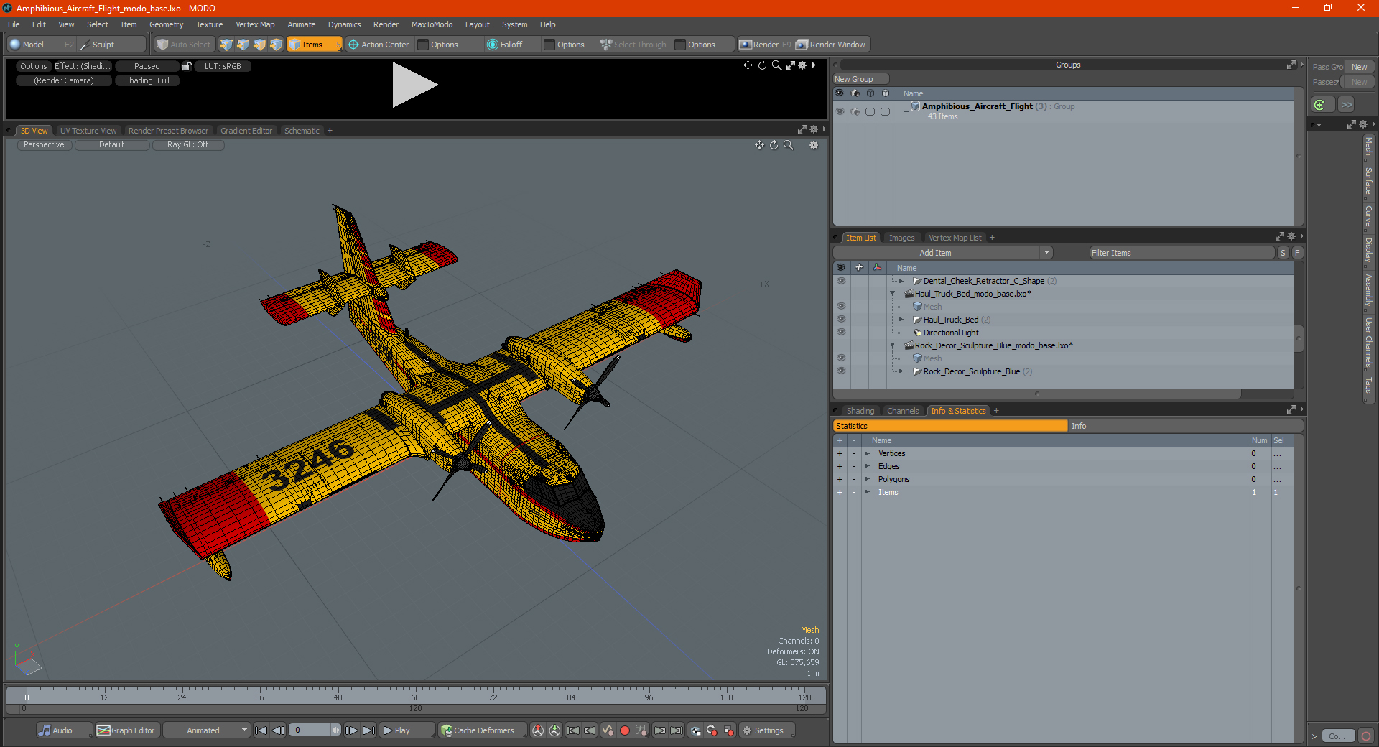Click into Filter Items field
Image resolution: width=1379 pixels, height=747 pixels.
1181,253
